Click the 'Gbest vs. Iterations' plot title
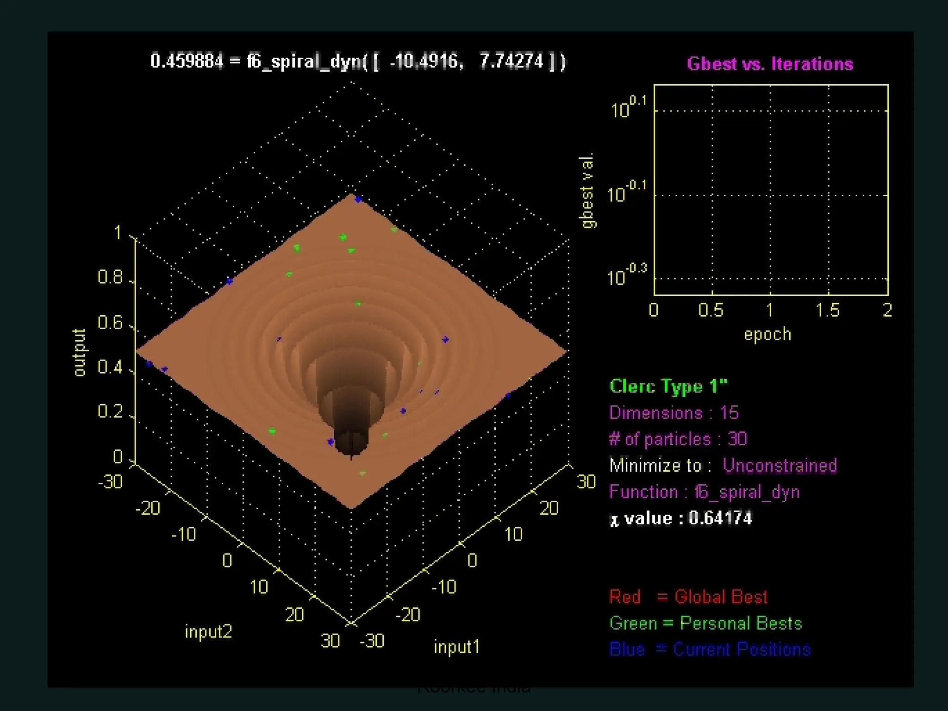Viewport: 948px width, 711px height. (770, 64)
